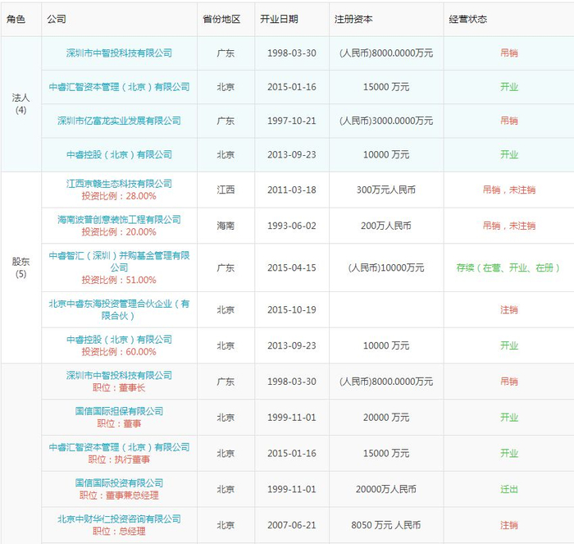Click 职位:董事 under 国信国际担保
Viewport: 574px width, 544px height.
[x=119, y=423]
